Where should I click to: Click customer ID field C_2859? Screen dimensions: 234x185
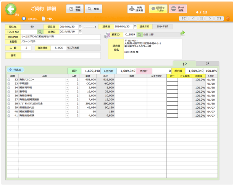click(130, 35)
